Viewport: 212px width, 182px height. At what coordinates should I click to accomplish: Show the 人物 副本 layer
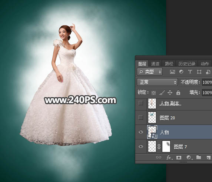141,103
